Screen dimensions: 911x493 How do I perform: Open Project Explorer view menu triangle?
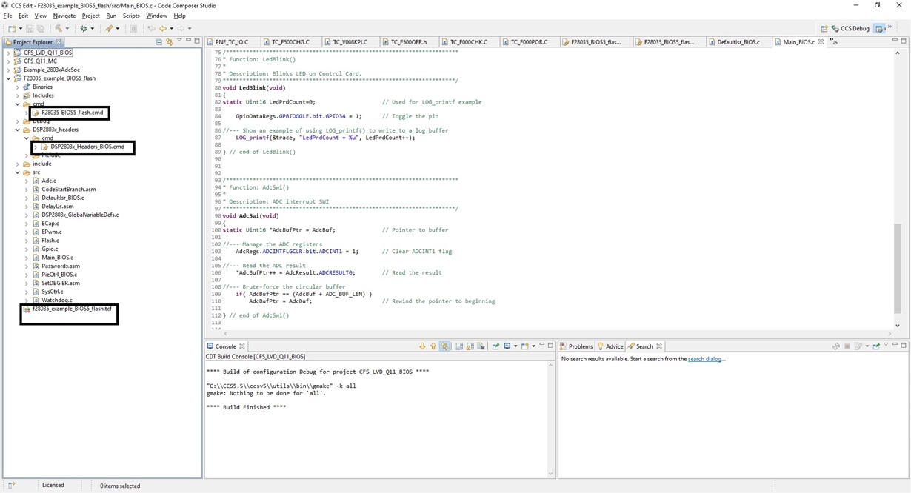[x=179, y=40]
